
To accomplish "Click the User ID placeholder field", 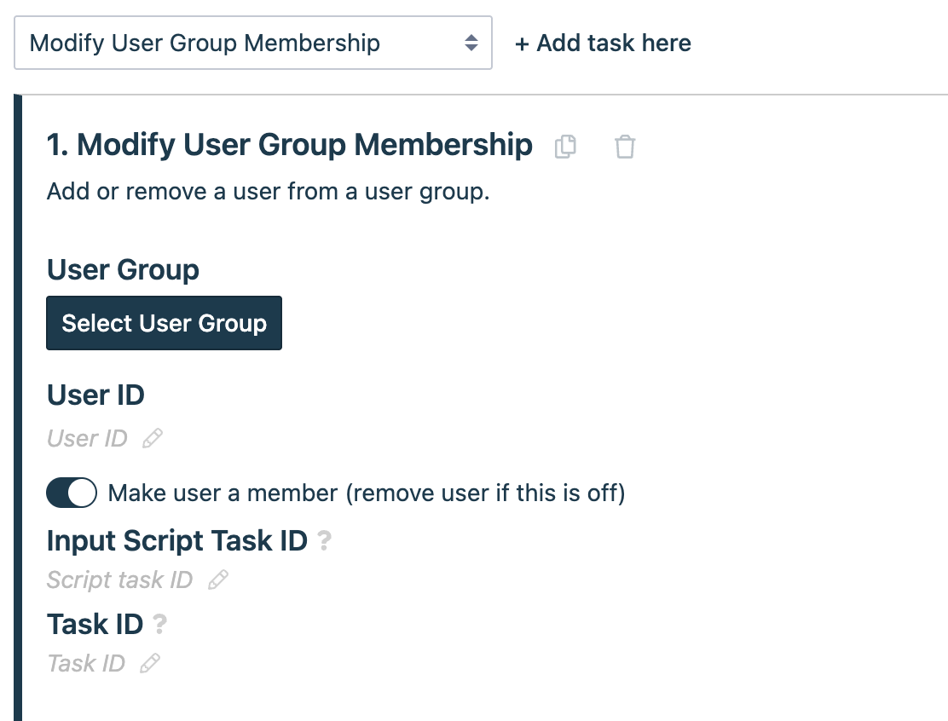I will (x=87, y=438).
